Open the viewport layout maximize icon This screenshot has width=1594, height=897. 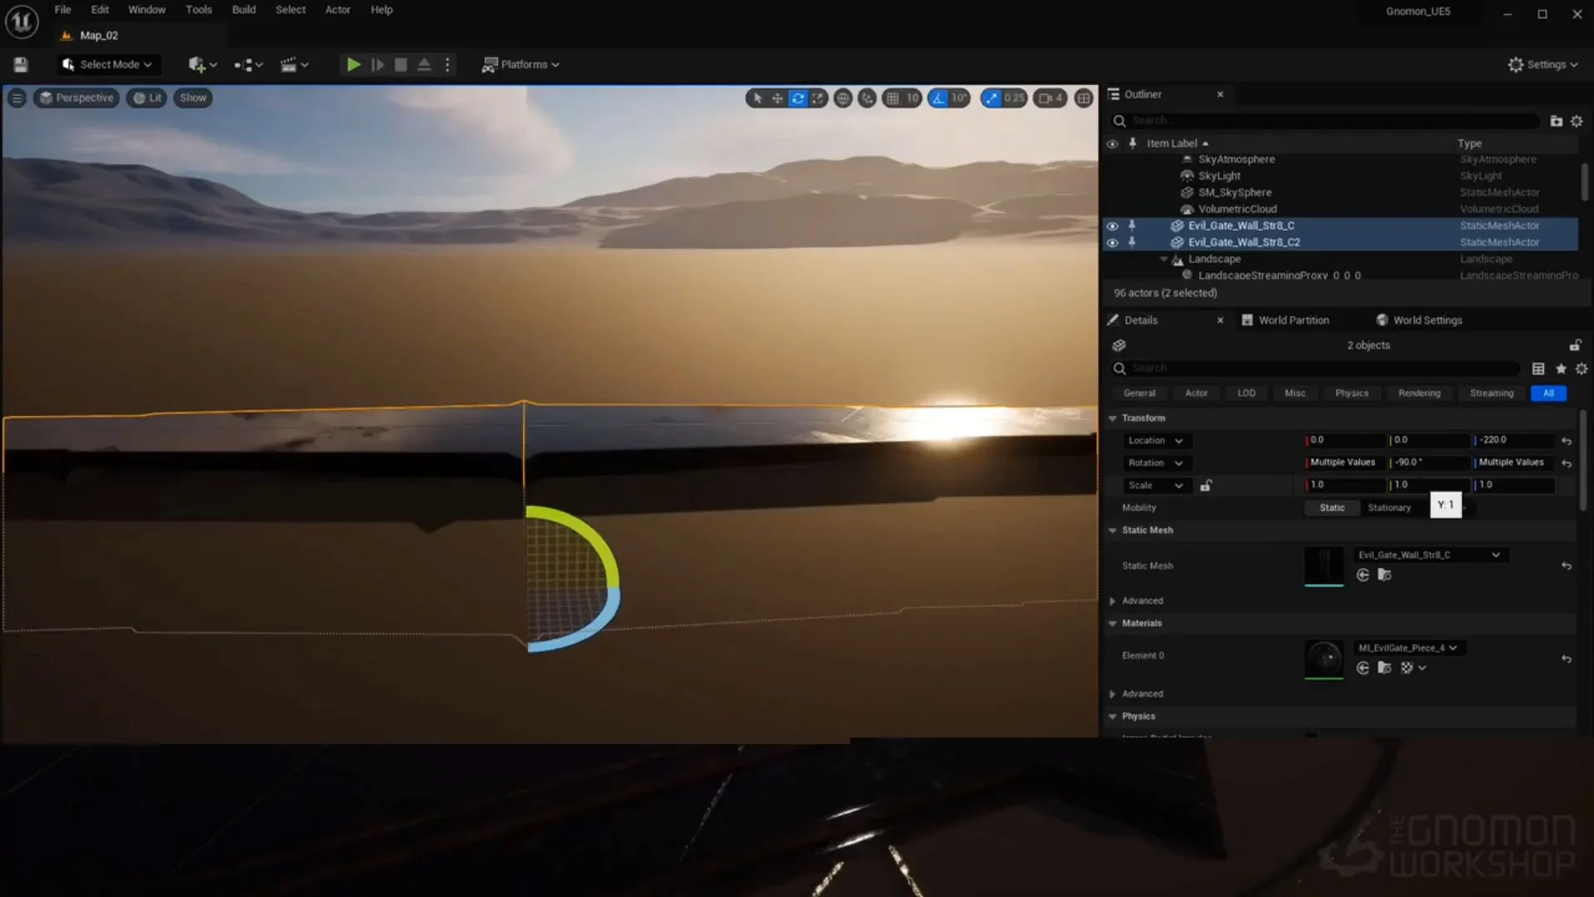[1083, 98]
